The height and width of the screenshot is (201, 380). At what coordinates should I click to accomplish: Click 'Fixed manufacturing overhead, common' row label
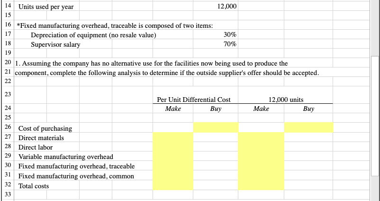[76, 176]
